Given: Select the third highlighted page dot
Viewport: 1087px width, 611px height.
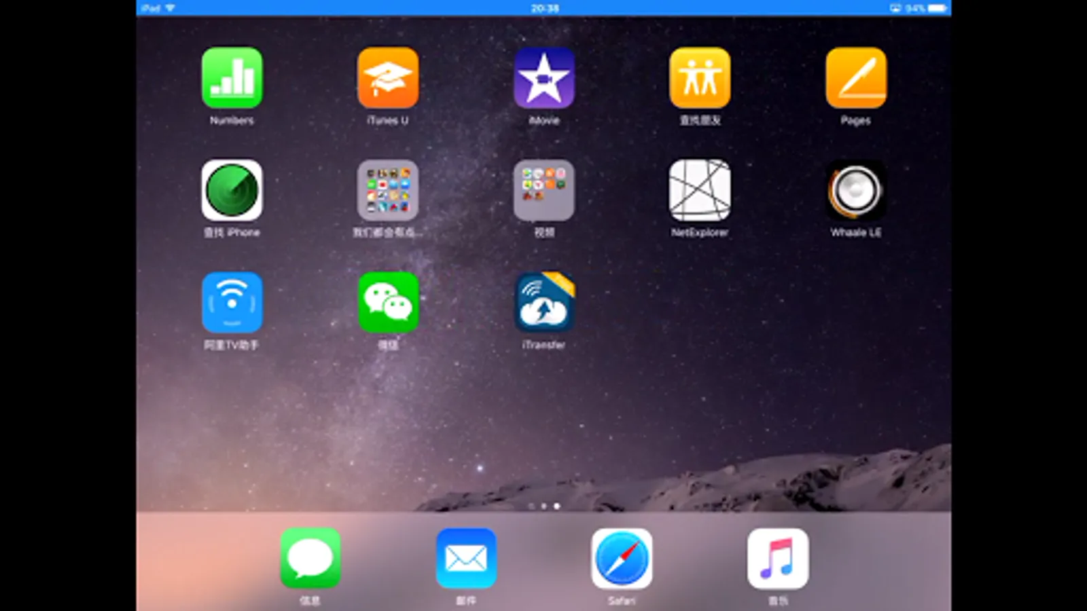Looking at the screenshot, I should [x=556, y=506].
